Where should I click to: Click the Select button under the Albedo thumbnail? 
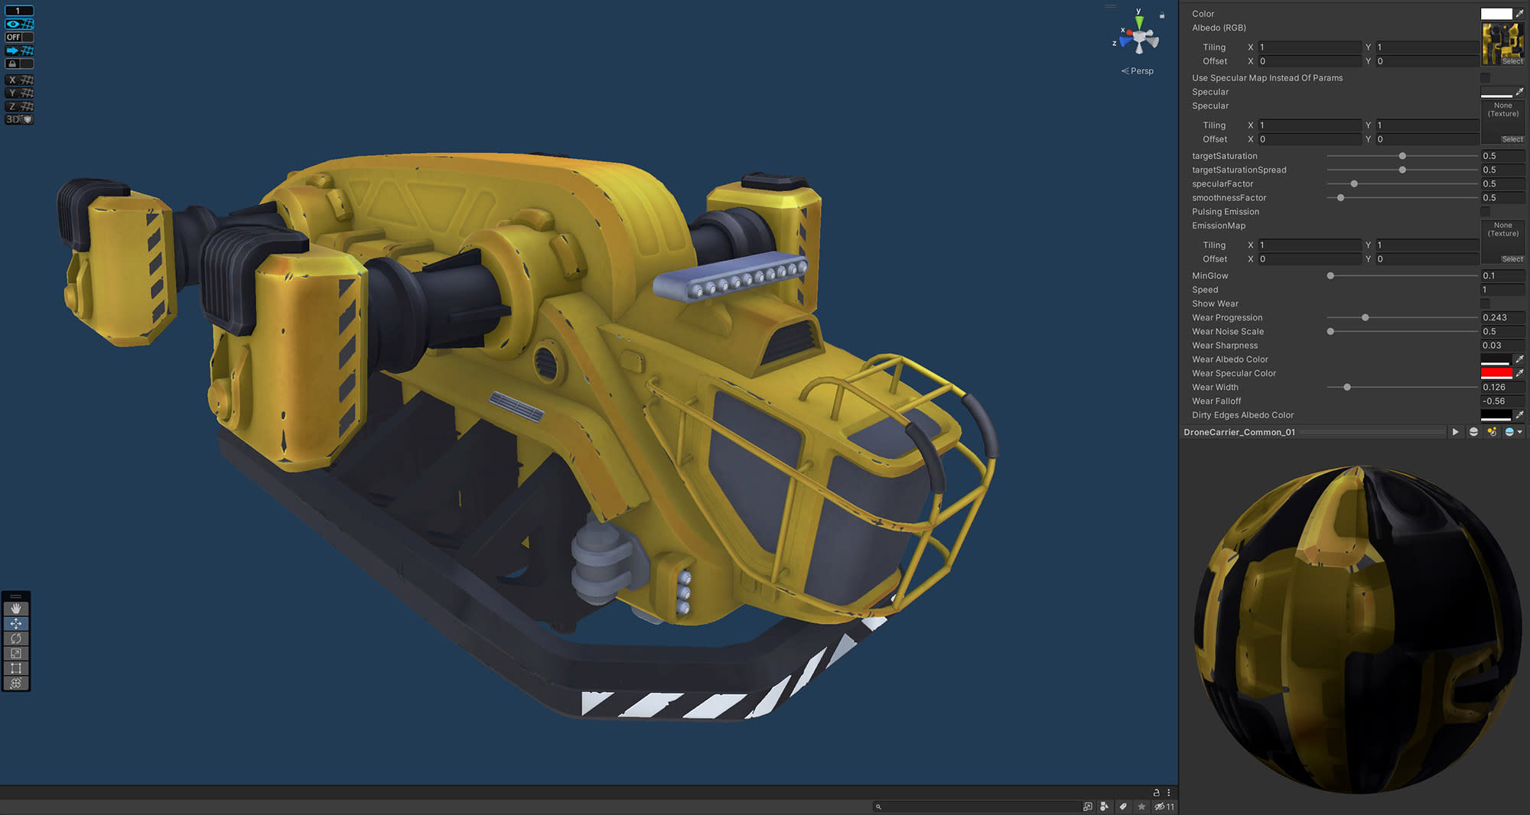pos(1512,61)
